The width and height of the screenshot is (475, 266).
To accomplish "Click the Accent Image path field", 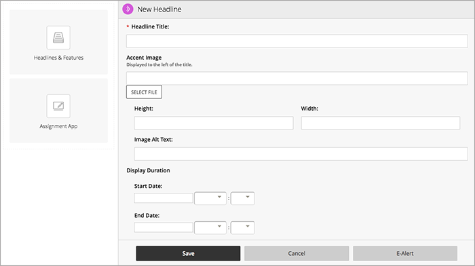I will tap(297, 78).
